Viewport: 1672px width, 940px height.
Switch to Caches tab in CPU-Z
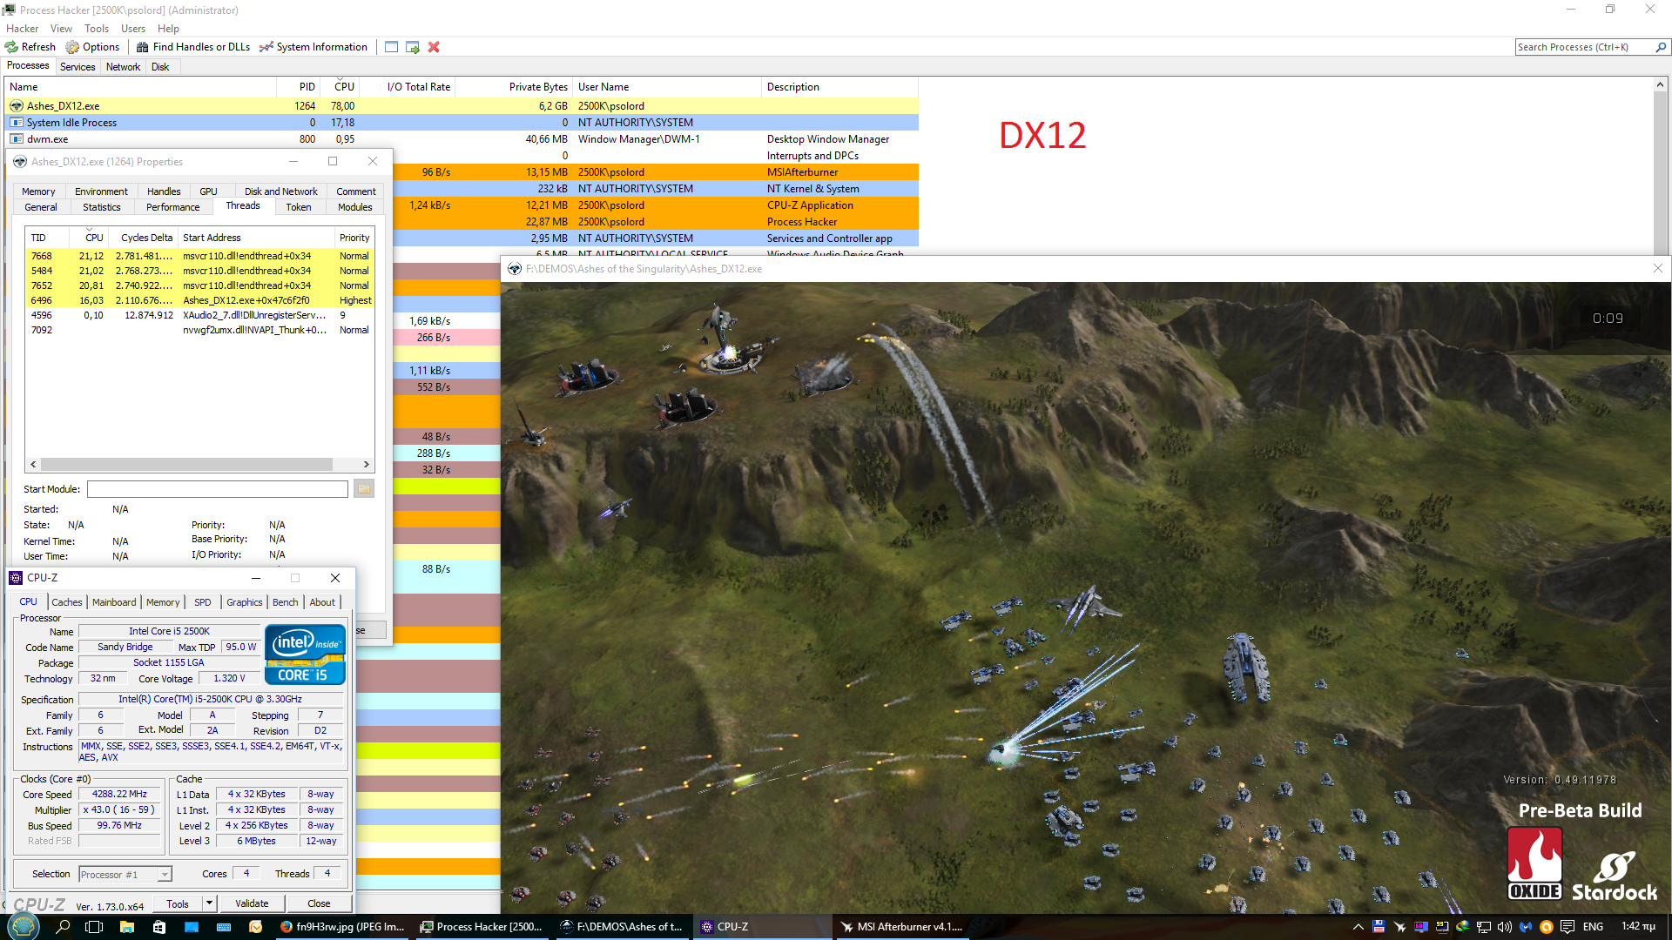(66, 602)
